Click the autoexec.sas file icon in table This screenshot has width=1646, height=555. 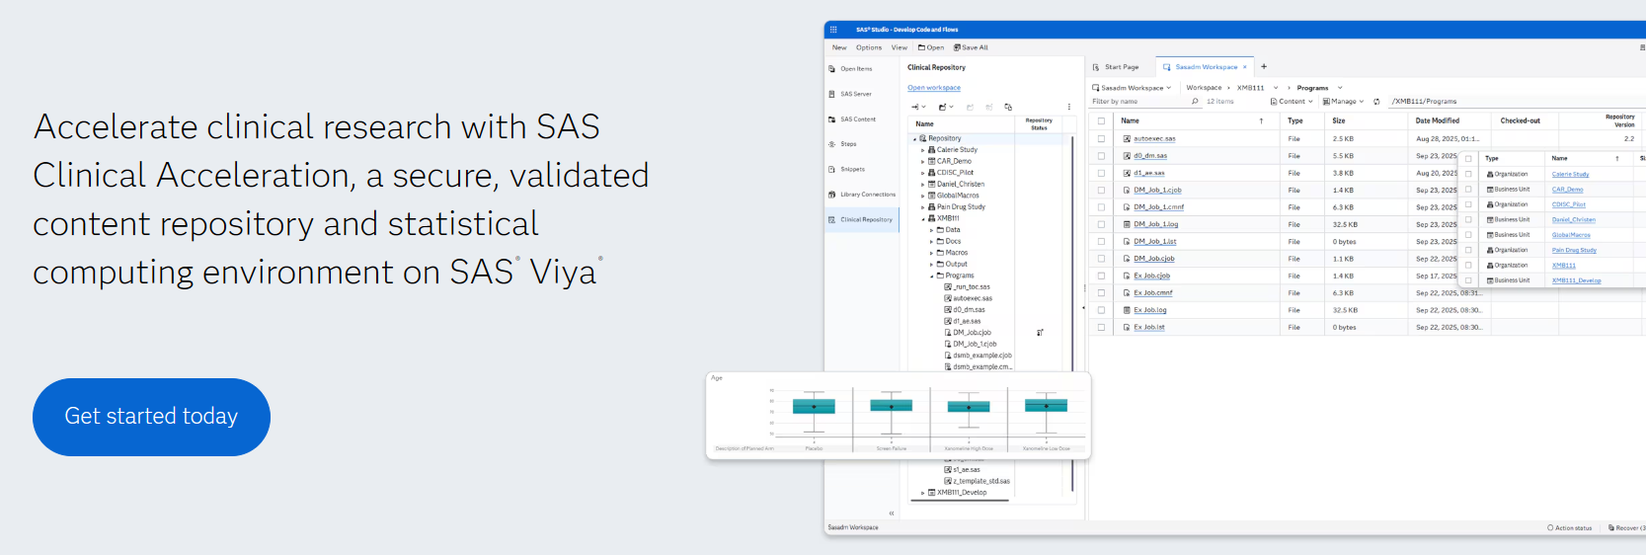pyautogui.click(x=1127, y=139)
